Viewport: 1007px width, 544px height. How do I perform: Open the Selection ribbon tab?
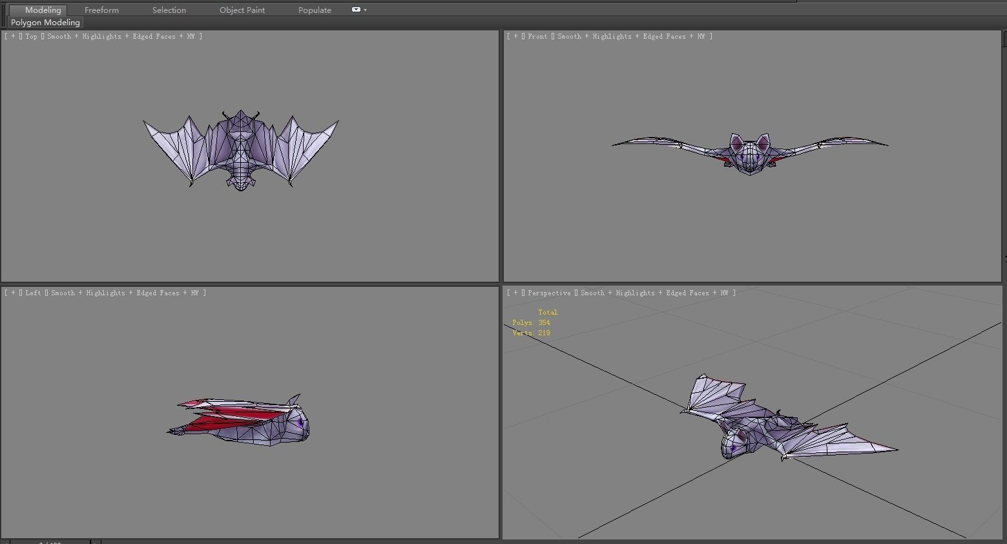point(169,10)
